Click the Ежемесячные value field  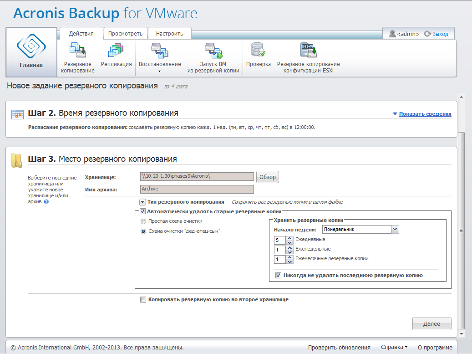280,259
